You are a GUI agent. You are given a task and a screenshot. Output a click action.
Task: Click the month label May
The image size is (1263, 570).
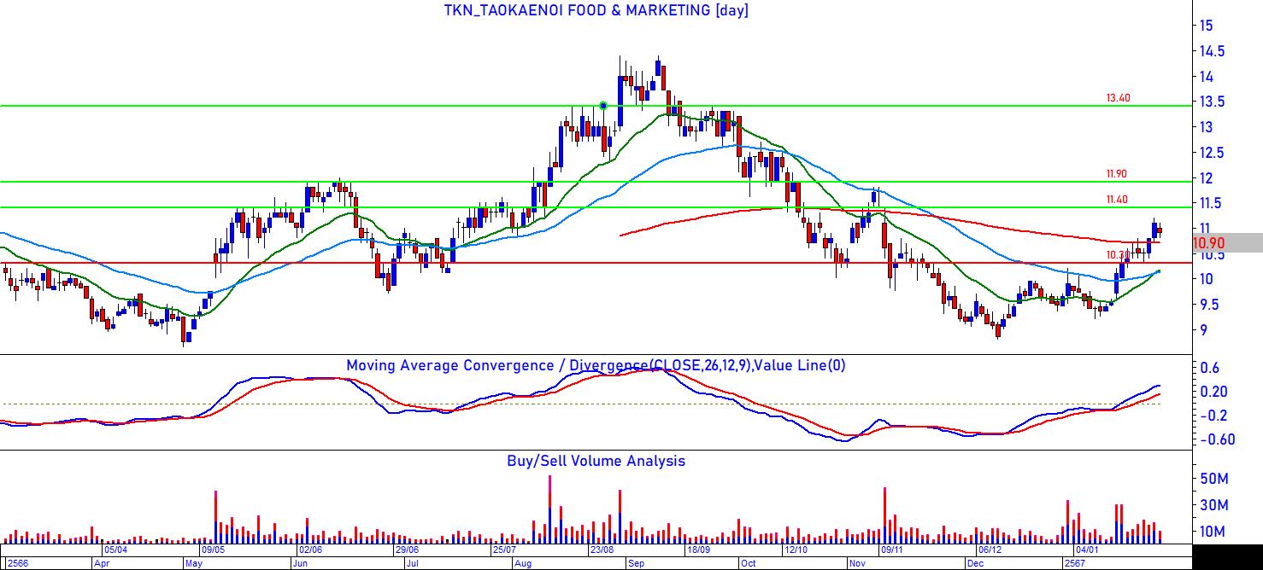196,563
